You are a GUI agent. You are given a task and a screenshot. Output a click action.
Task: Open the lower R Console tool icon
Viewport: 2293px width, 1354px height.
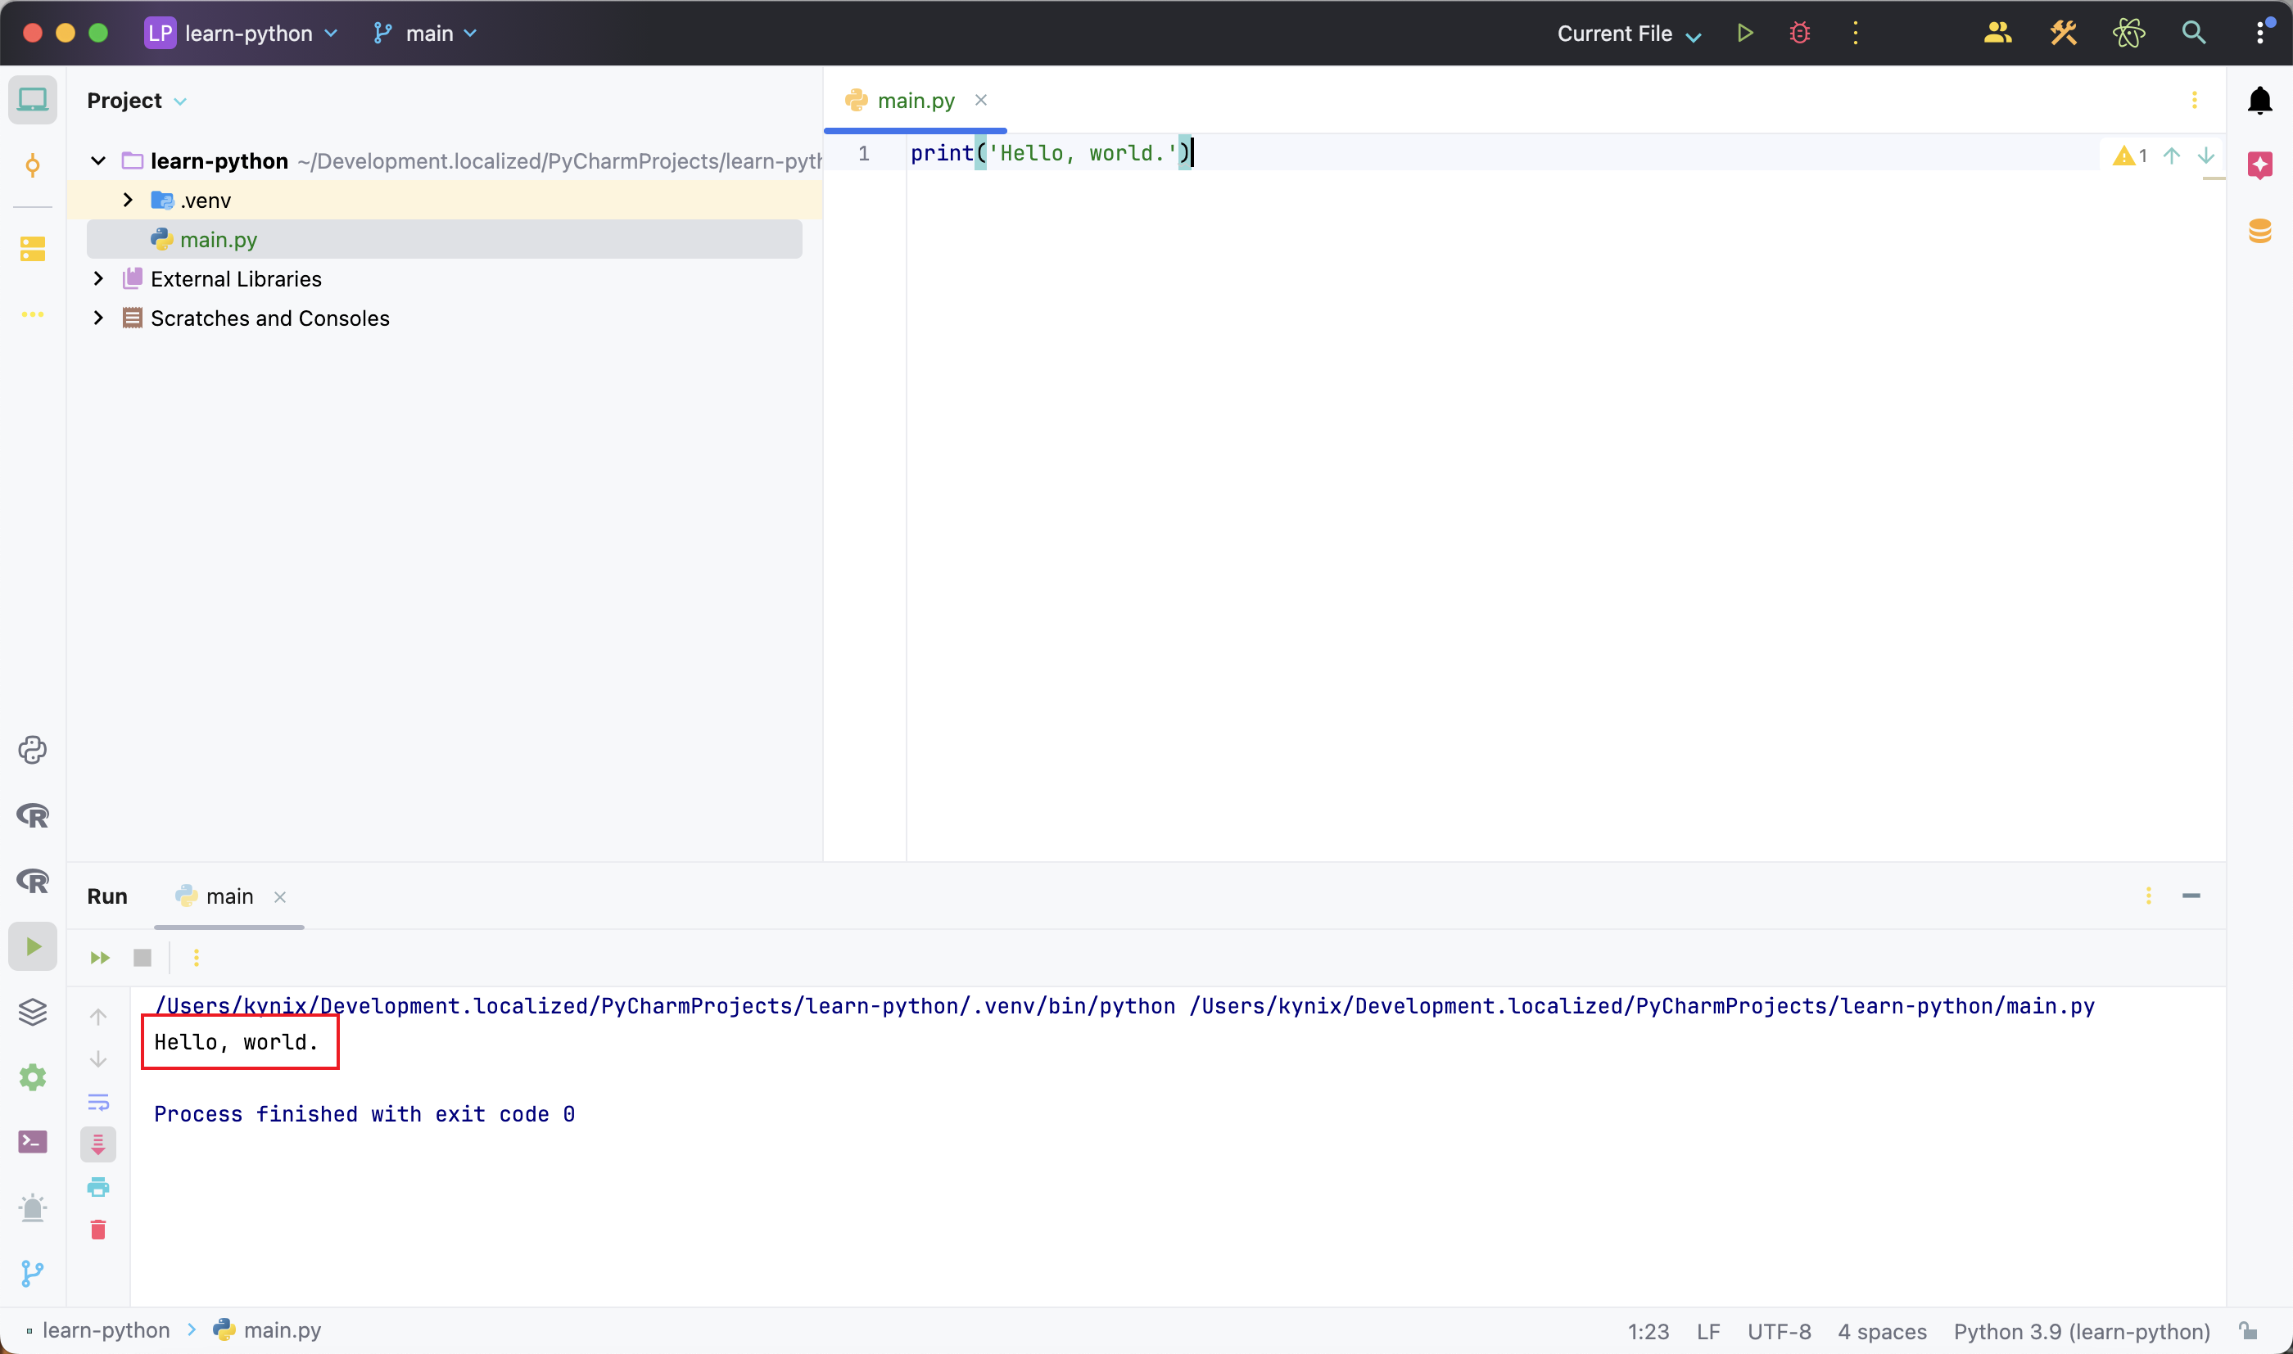point(33,882)
